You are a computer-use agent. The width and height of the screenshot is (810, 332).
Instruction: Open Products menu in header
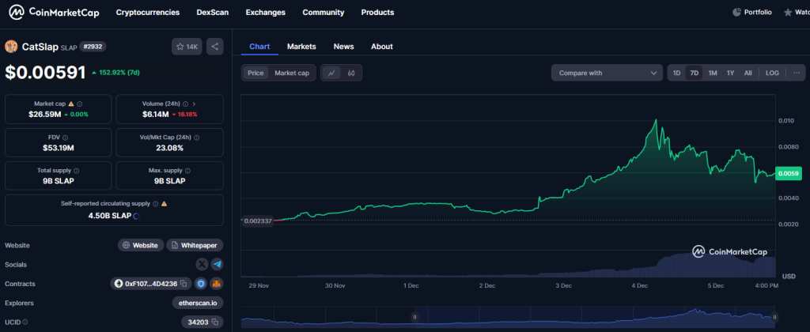coord(377,13)
